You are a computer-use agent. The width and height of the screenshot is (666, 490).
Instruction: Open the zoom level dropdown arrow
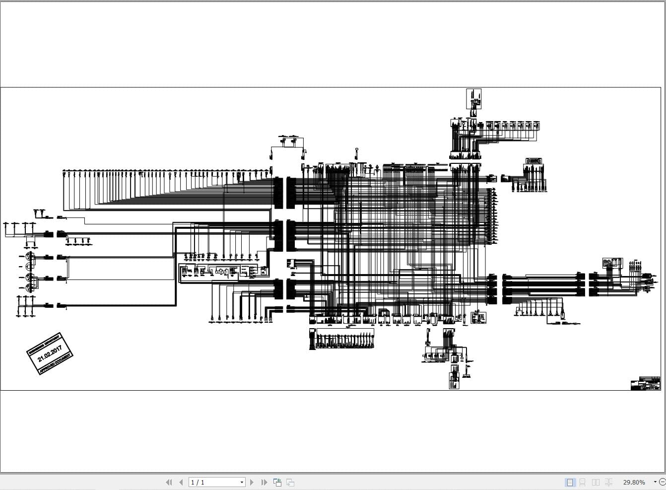[x=655, y=482]
